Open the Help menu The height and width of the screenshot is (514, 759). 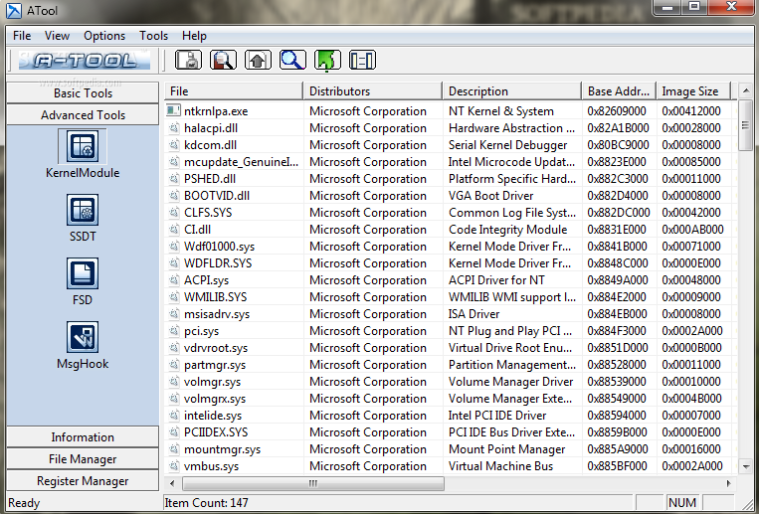pyautogui.click(x=194, y=36)
